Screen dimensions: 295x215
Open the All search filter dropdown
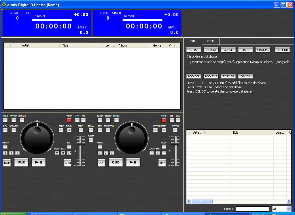pyautogui.click(x=282, y=209)
